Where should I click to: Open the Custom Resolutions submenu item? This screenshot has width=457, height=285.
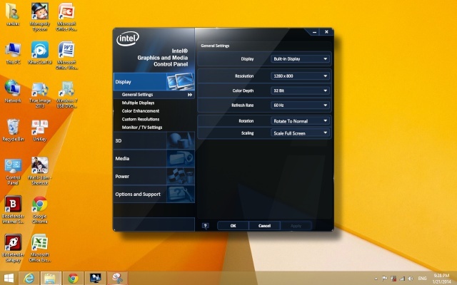click(141, 119)
